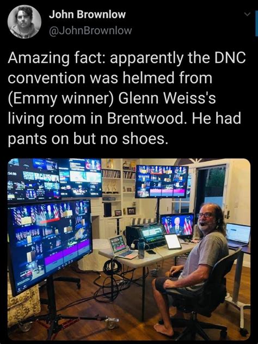Click the multiview monitor on tall center stand

162,182
